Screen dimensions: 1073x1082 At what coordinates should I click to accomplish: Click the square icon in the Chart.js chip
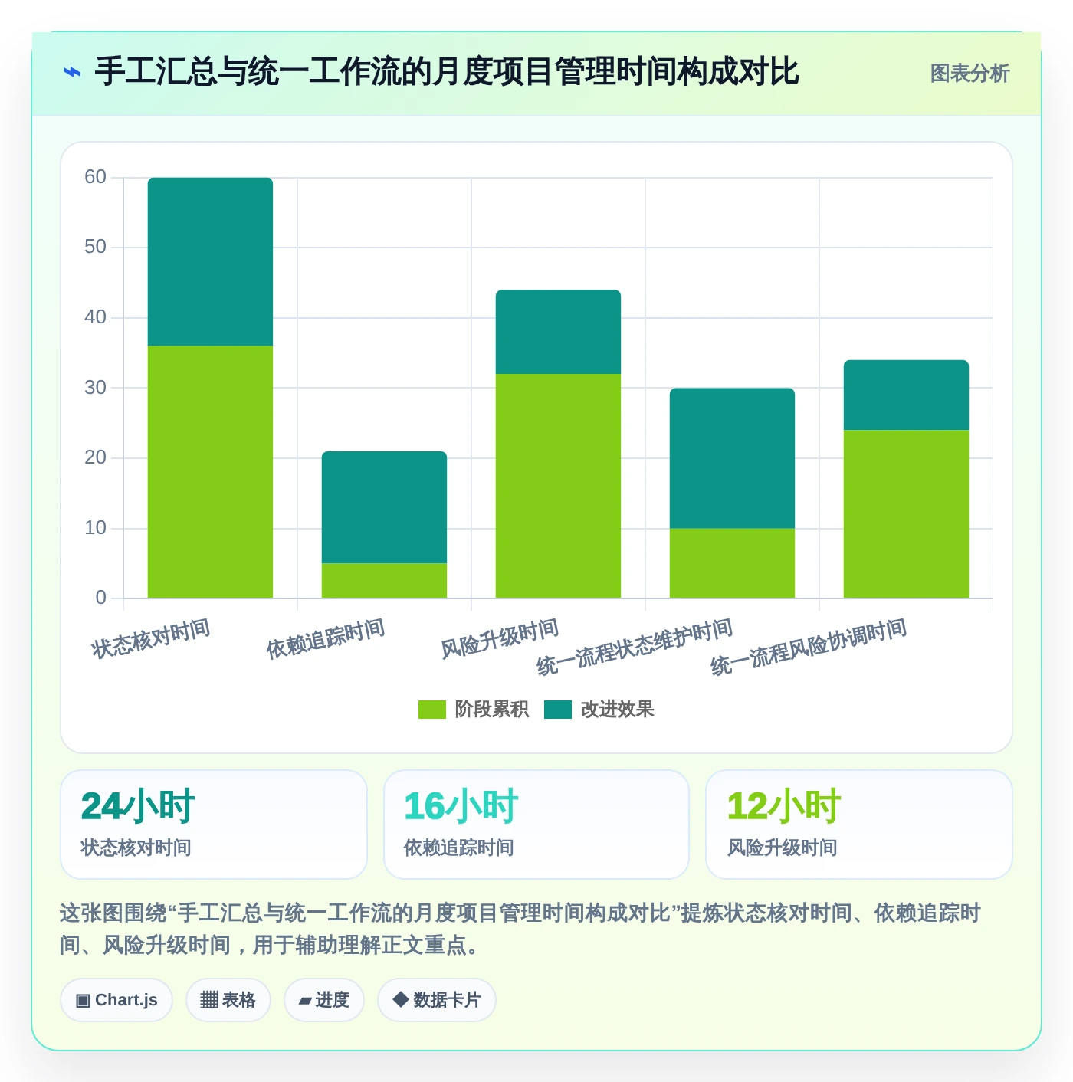[83, 1001]
